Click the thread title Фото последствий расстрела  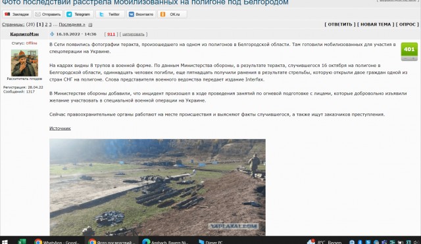pyautogui.click(x=145, y=3)
